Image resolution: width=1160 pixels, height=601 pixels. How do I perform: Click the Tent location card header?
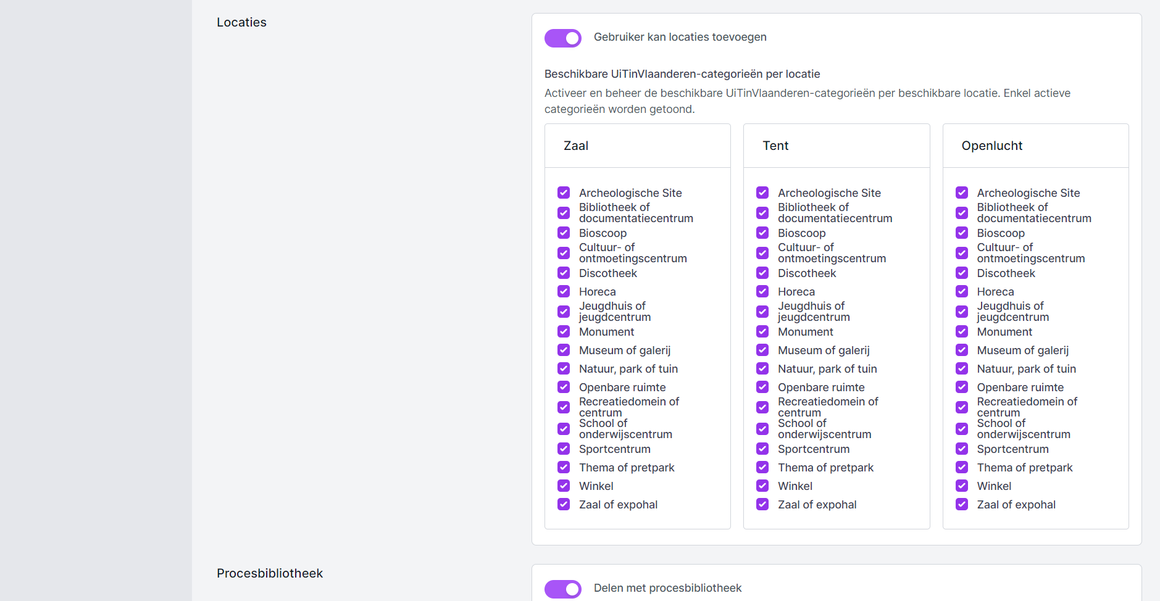point(837,146)
